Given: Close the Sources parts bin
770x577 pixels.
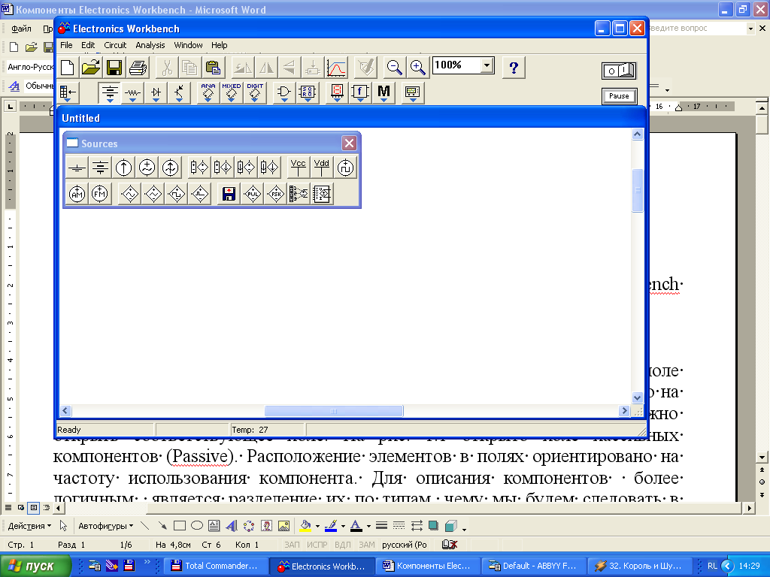Looking at the screenshot, I should [349, 143].
